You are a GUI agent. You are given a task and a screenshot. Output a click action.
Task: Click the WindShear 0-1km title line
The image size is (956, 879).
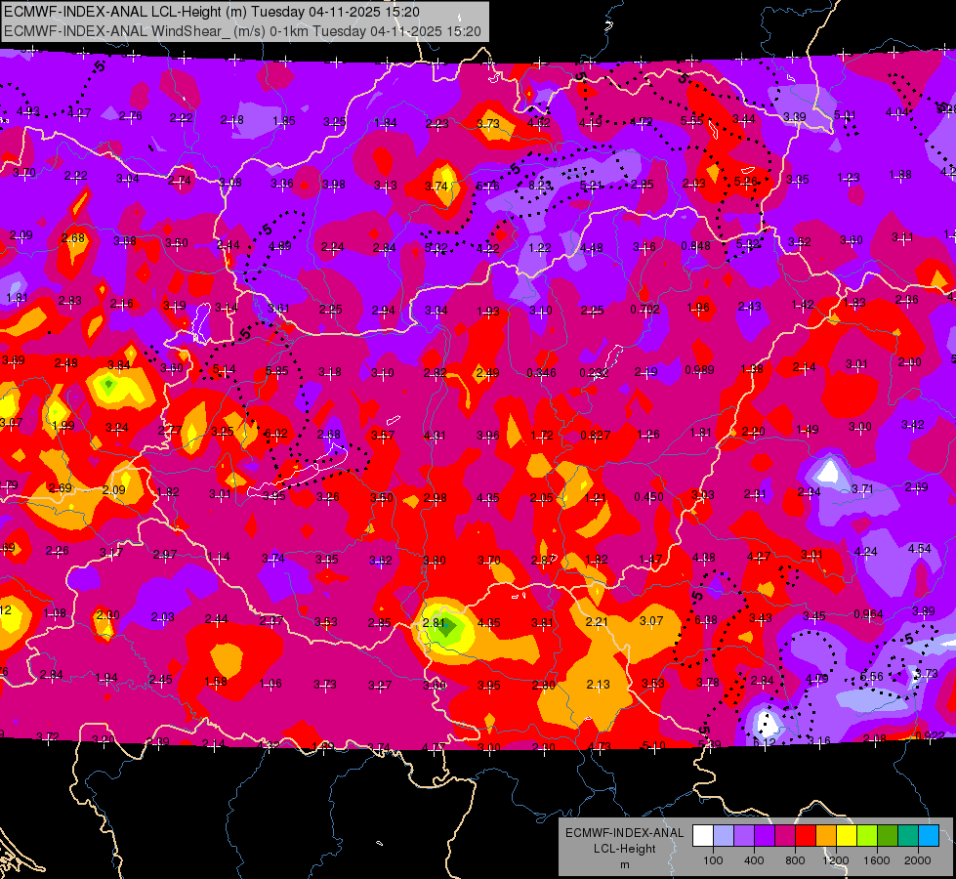(x=242, y=31)
